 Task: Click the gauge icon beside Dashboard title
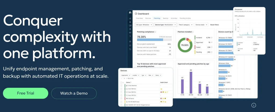pyautogui.click(x=136, y=14)
